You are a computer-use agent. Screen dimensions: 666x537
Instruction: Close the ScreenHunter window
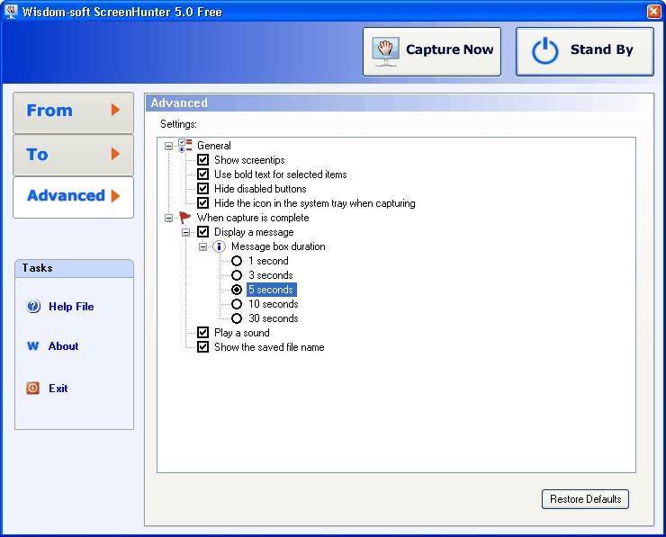click(x=653, y=11)
